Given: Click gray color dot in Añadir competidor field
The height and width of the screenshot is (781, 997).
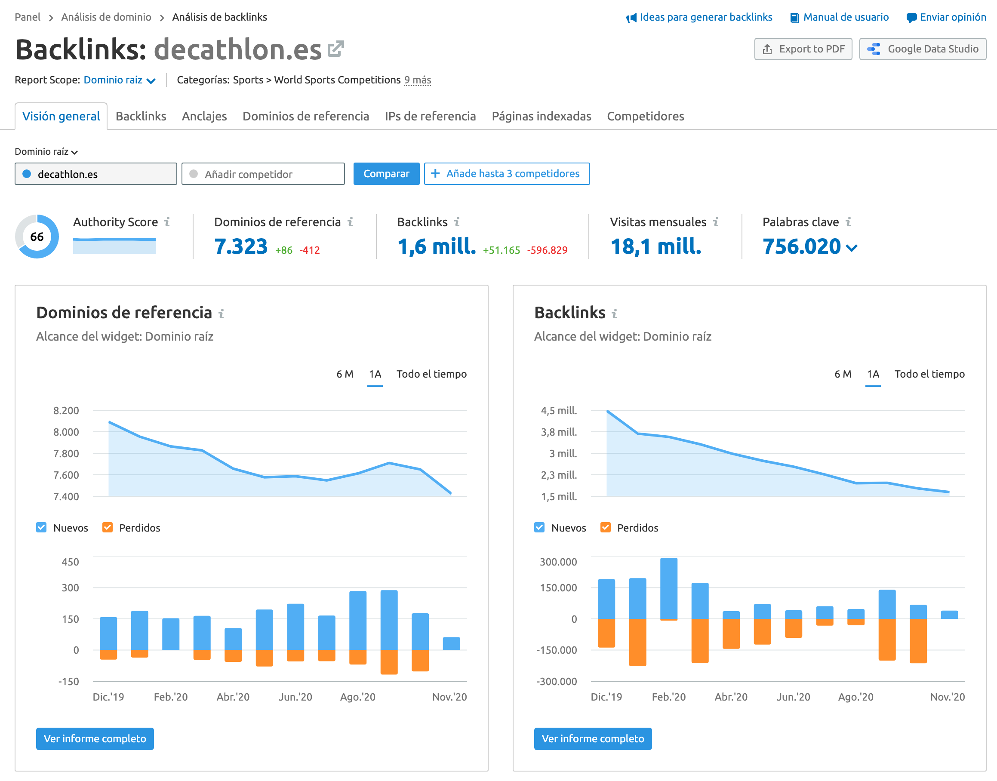Looking at the screenshot, I should (x=194, y=174).
